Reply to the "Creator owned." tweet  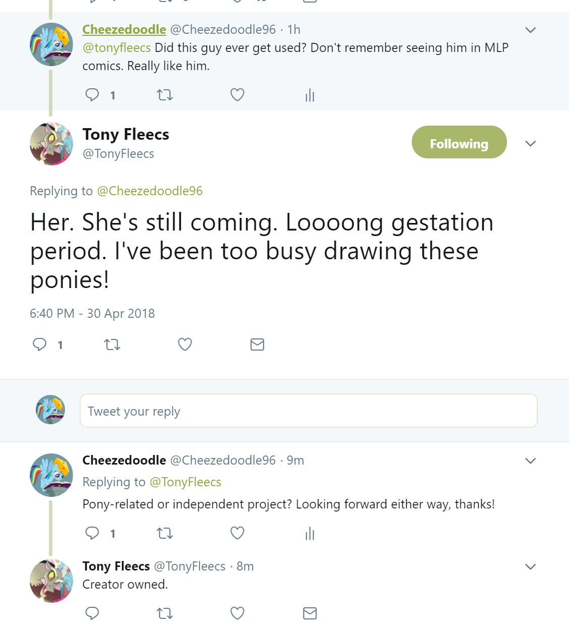point(92,613)
